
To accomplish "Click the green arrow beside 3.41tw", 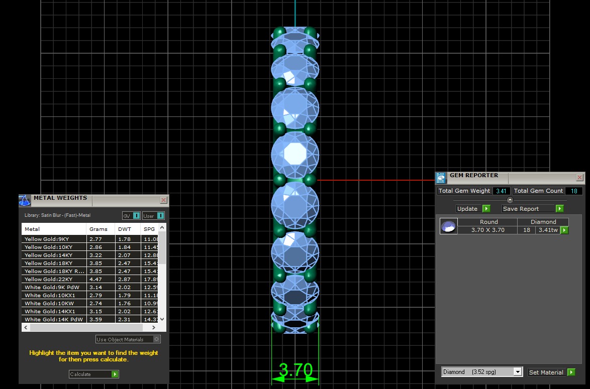I will pos(564,230).
